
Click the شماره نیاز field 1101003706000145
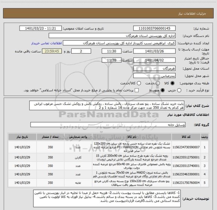pos(154,28)
